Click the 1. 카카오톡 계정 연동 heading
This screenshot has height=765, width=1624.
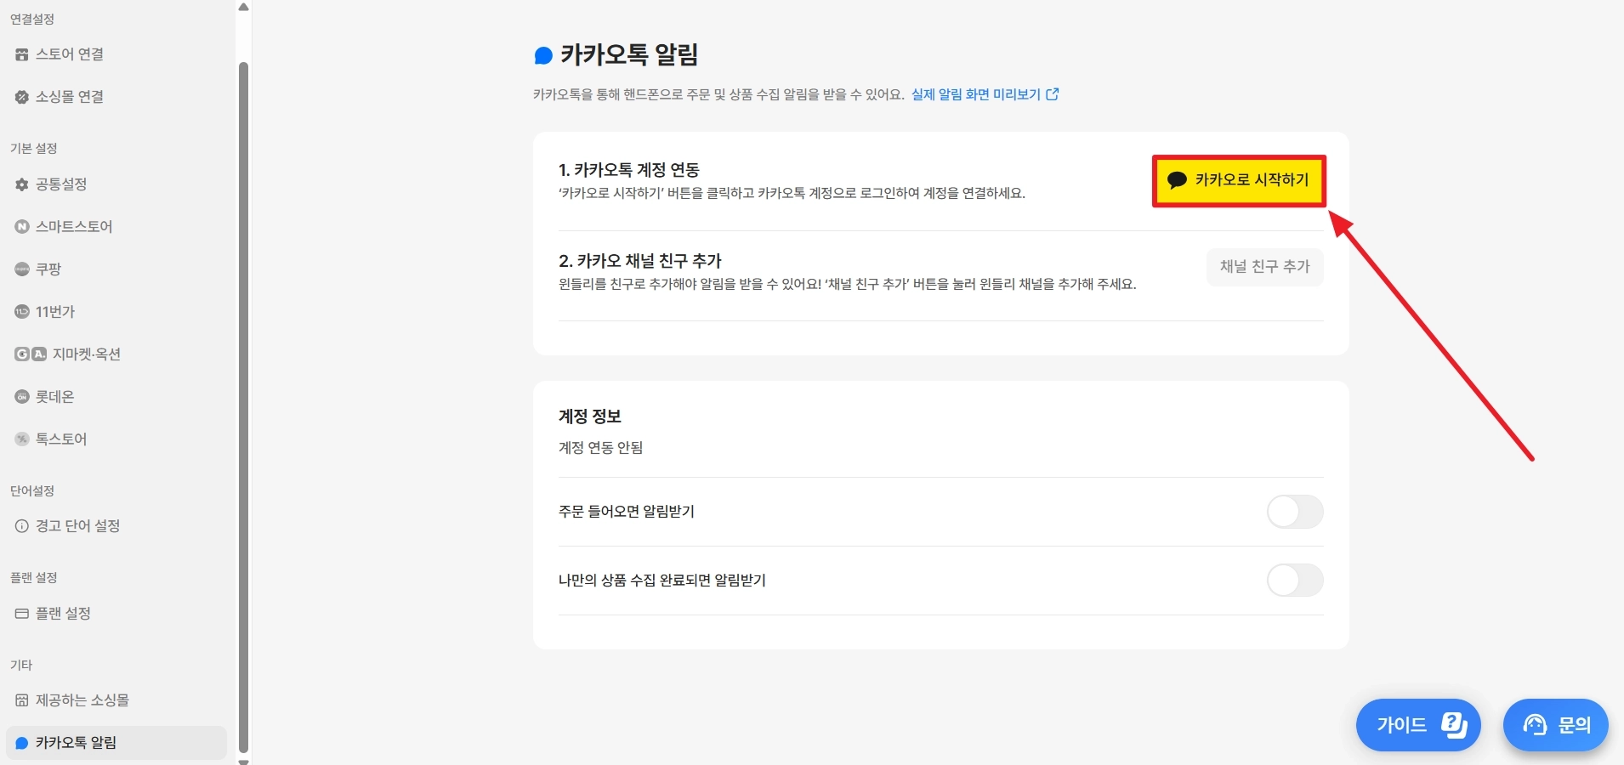[x=629, y=170]
